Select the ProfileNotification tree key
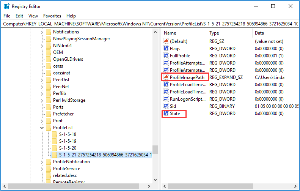 [71, 162]
